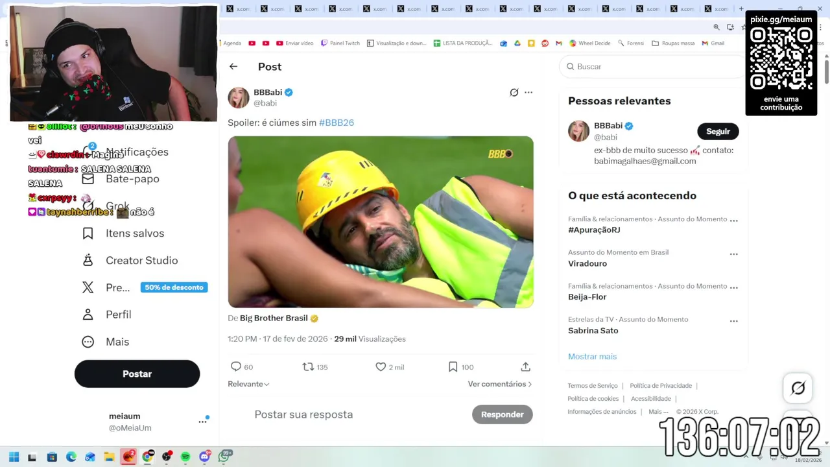Open the Painel Twitch bookmark
Viewport: 830px width, 467px height.
click(340, 43)
